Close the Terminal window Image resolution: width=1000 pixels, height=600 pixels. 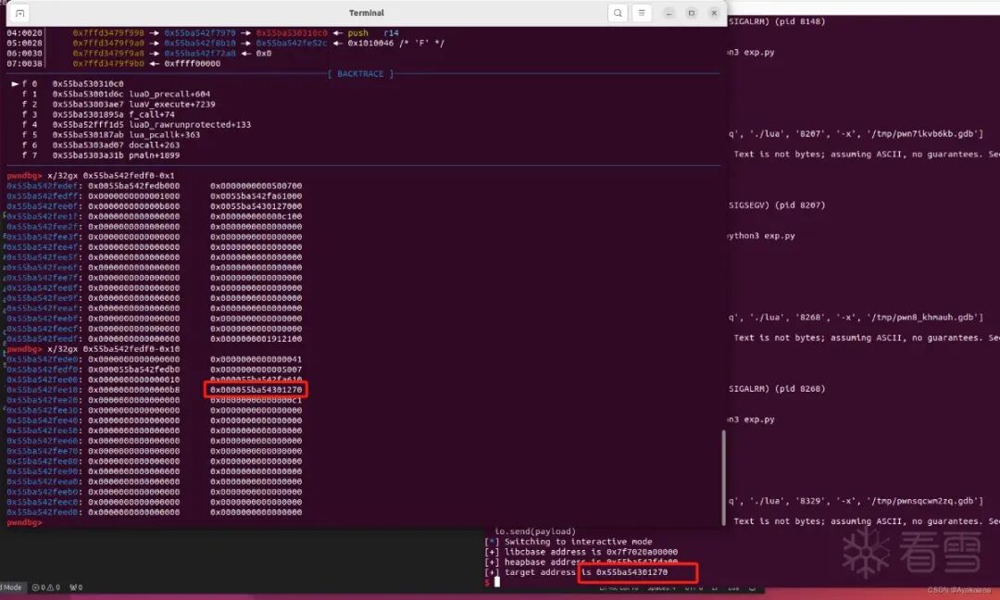pyautogui.click(x=714, y=13)
